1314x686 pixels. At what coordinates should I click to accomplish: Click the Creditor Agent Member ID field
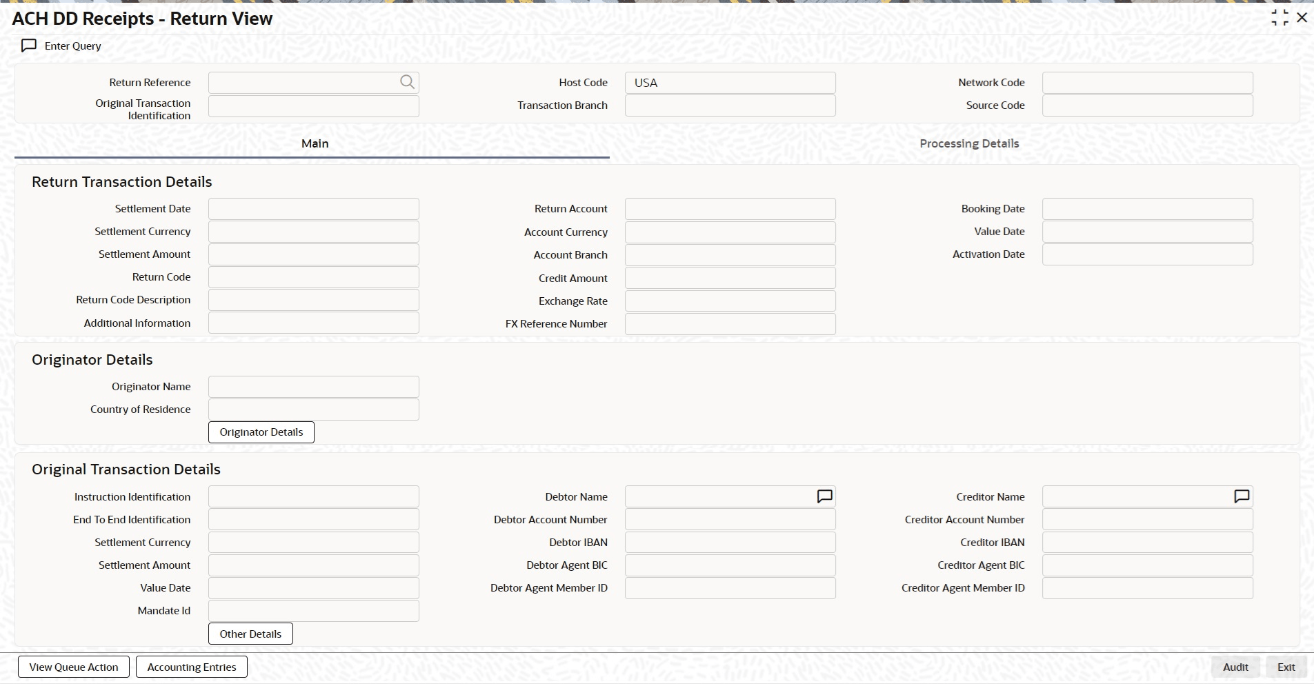pyautogui.click(x=1148, y=588)
